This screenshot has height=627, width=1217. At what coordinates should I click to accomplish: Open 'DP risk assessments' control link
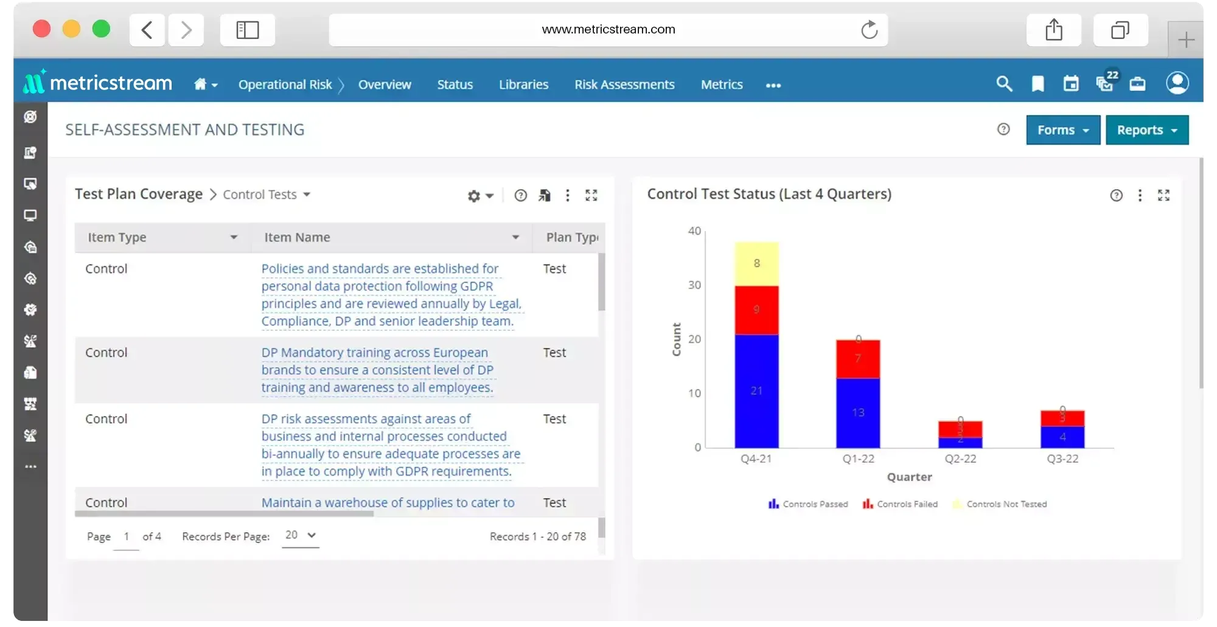(391, 445)
